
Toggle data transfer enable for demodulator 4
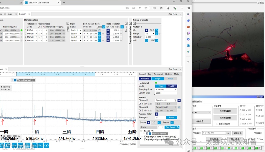(x=108, y=40)
